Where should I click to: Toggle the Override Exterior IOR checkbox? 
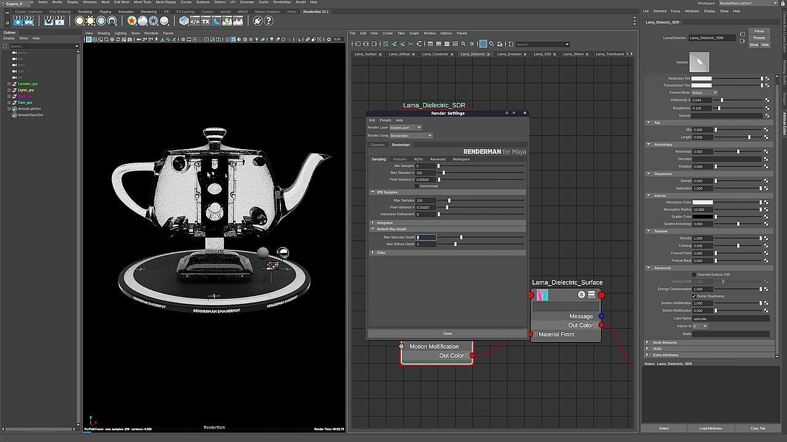click(694, 274)
